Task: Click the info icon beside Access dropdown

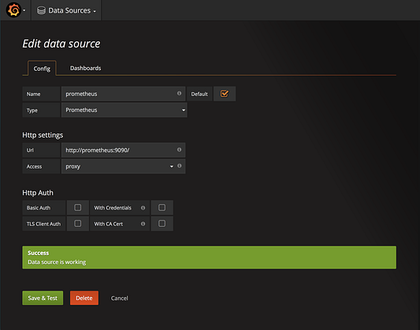Action: click(x=180, y=166)
